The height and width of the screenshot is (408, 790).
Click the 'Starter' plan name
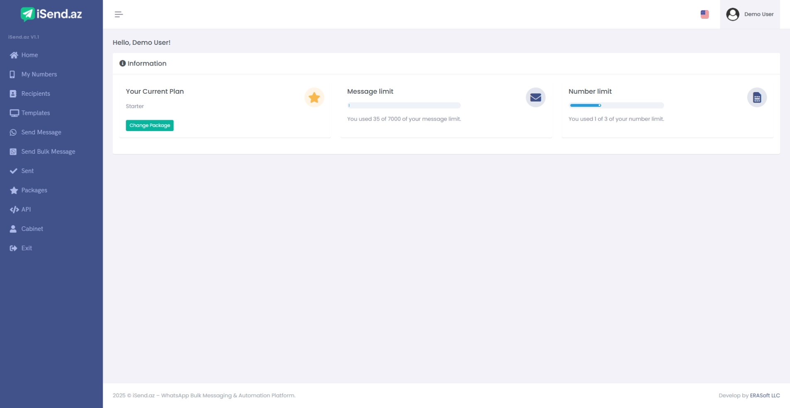(135, 107)
